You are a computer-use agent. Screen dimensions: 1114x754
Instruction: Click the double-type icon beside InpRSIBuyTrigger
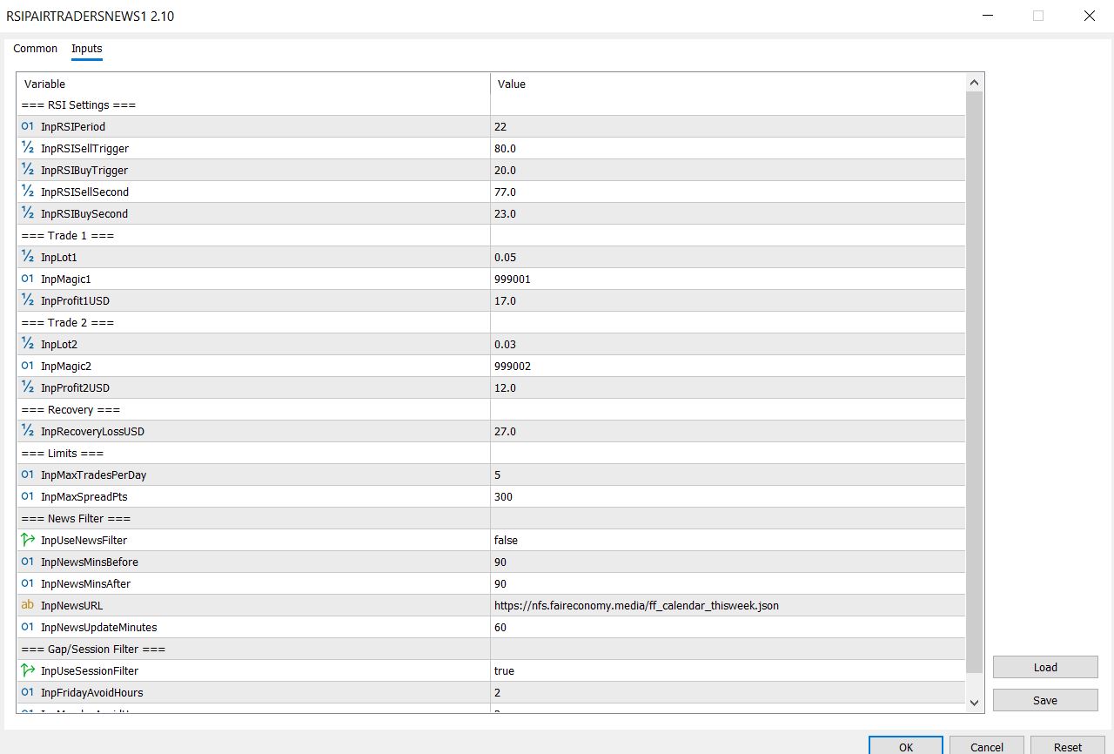[27, 170]
